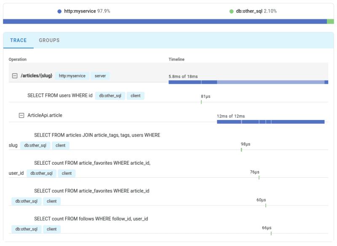Click the client chip on the article_favorites count row
Viewport: 337px width, 246px height.
coord(51,201)
